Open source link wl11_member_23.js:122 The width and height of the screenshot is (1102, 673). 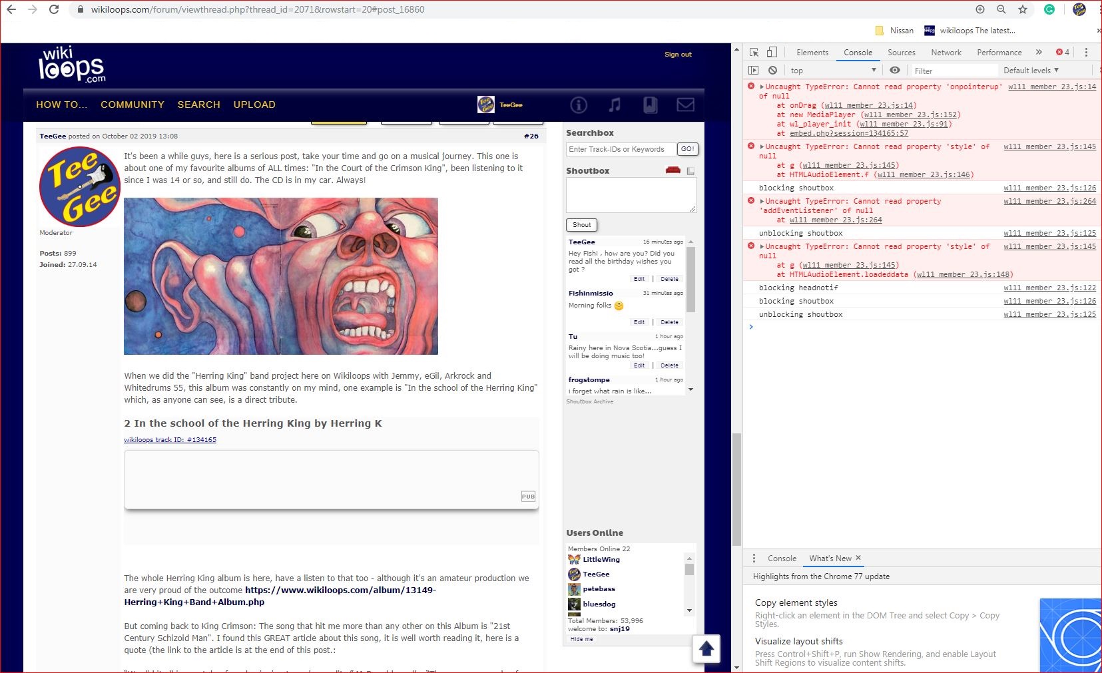click(x=1050, y=288)
